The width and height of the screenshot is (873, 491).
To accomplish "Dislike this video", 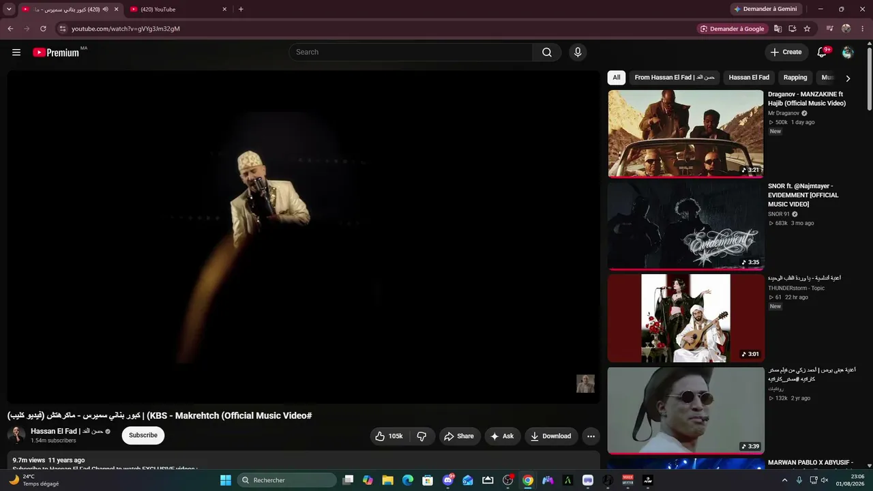I will click(421, 436).
